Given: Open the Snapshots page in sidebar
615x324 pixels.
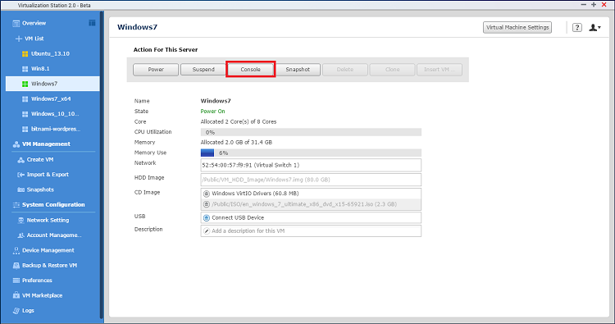Looking at the screenshot, I should (x=40, y=189).
